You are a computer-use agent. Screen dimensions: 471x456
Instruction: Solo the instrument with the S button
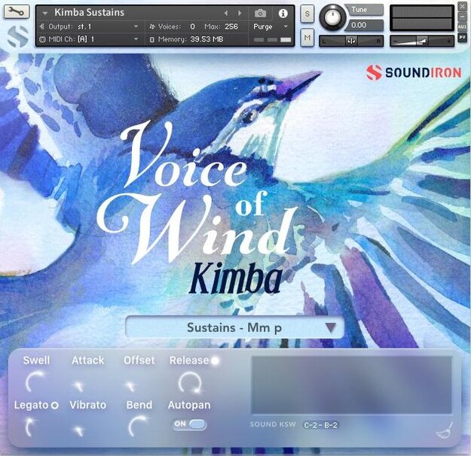307,14
